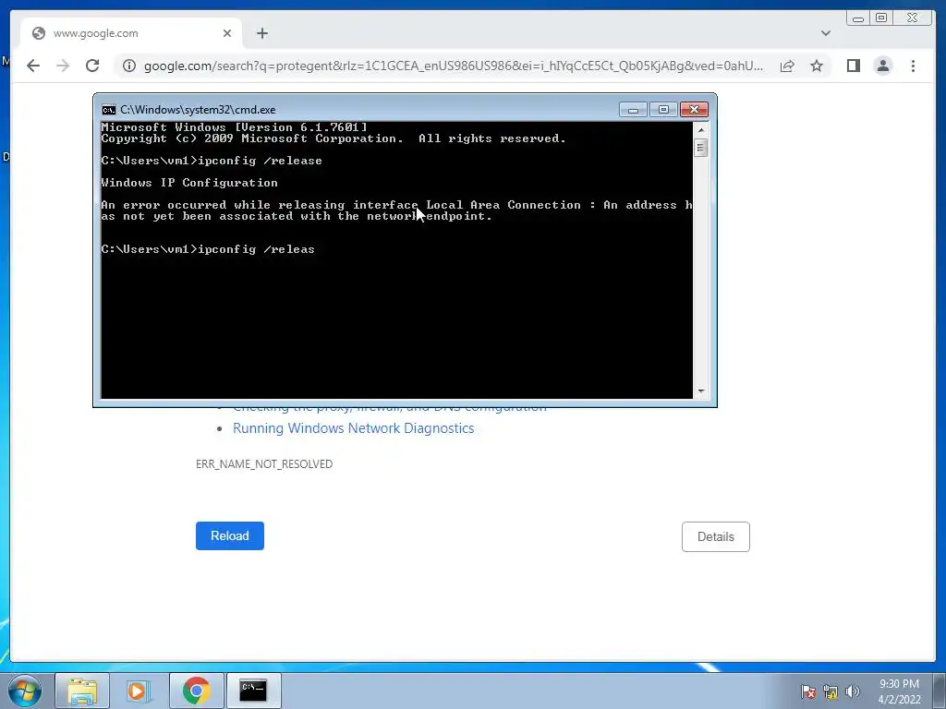Close the Chrome window
The width and height of the screenshot is (946, 709).
click(x=912, y=18)
